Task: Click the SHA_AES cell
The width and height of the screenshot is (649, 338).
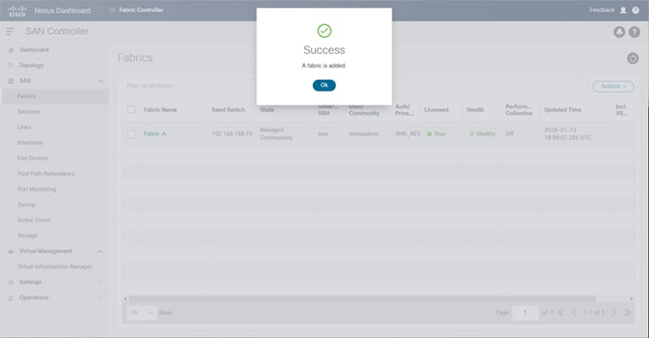Action: 407,133
